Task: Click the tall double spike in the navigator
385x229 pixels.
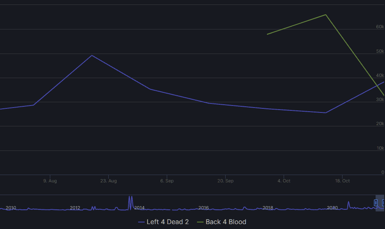Action: pyautogui.click(x=130, y=202)
